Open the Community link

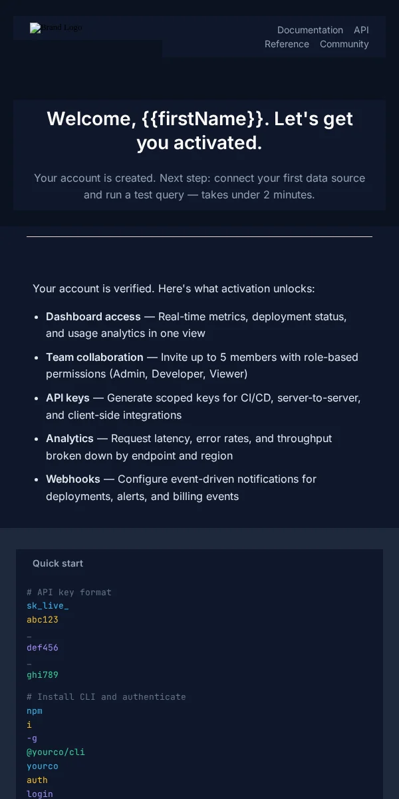344,44
